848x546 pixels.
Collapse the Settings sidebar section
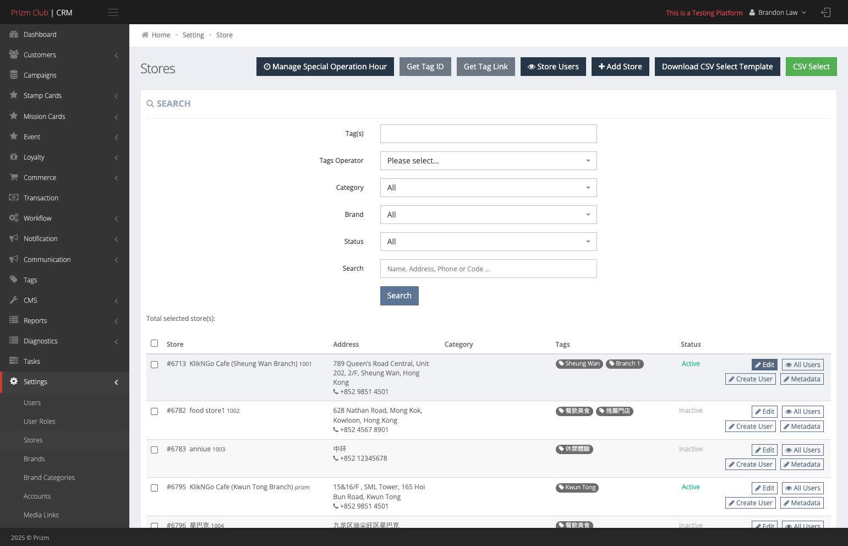[64, 381]
